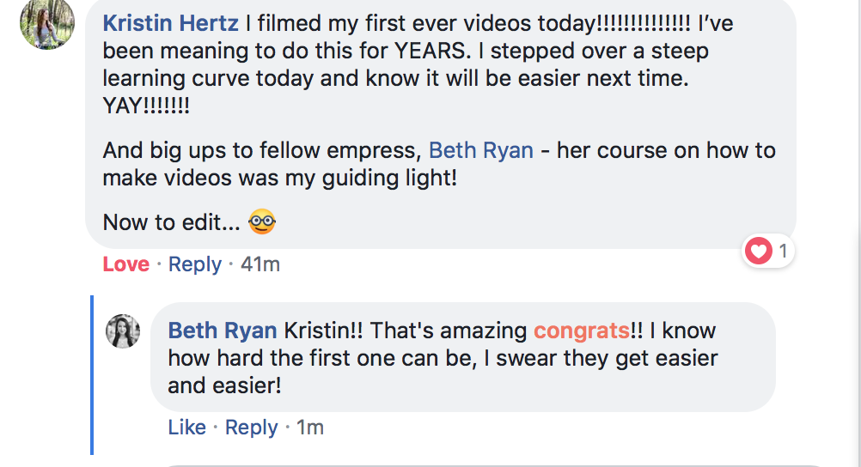Open Beth Ryan's small avatar photo
Viewport: 861px width, 467px height.
[122, 331]
